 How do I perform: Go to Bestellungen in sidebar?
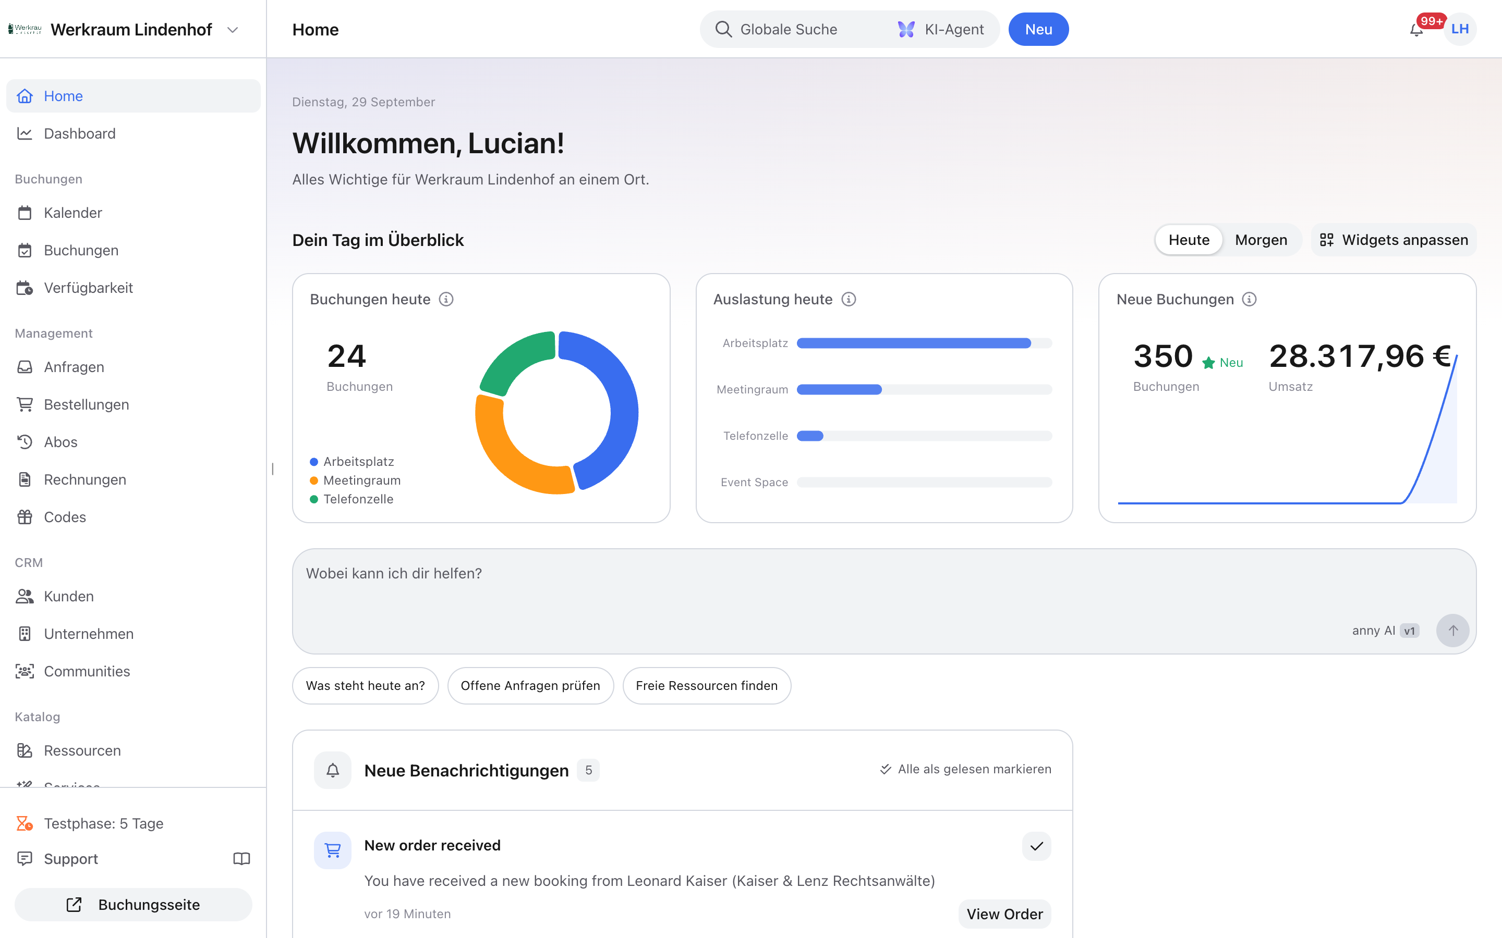tap(133, 404)
